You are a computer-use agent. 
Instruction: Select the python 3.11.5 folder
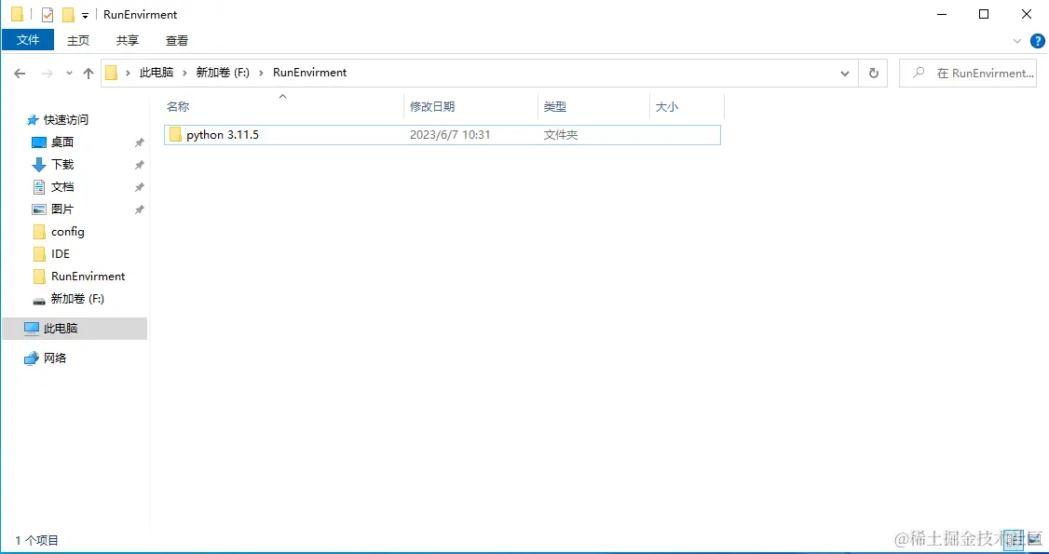tap(443, 134)
